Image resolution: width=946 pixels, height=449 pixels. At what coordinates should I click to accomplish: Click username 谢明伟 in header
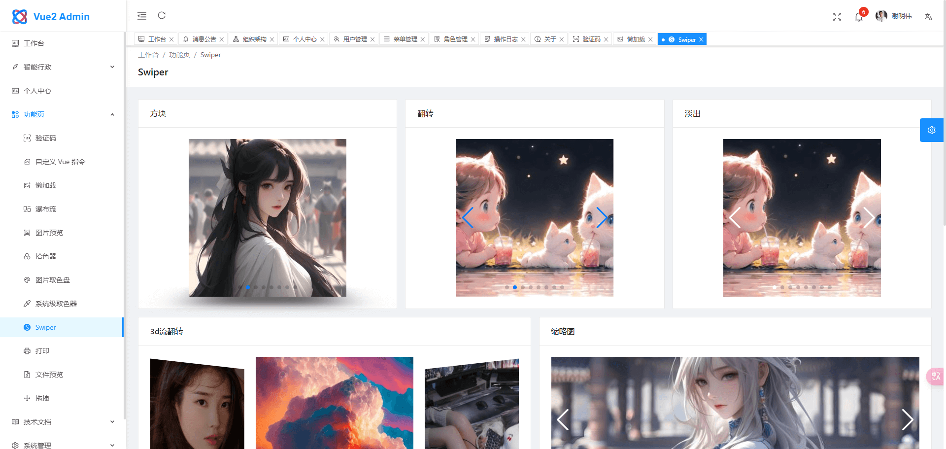point(901,16)
